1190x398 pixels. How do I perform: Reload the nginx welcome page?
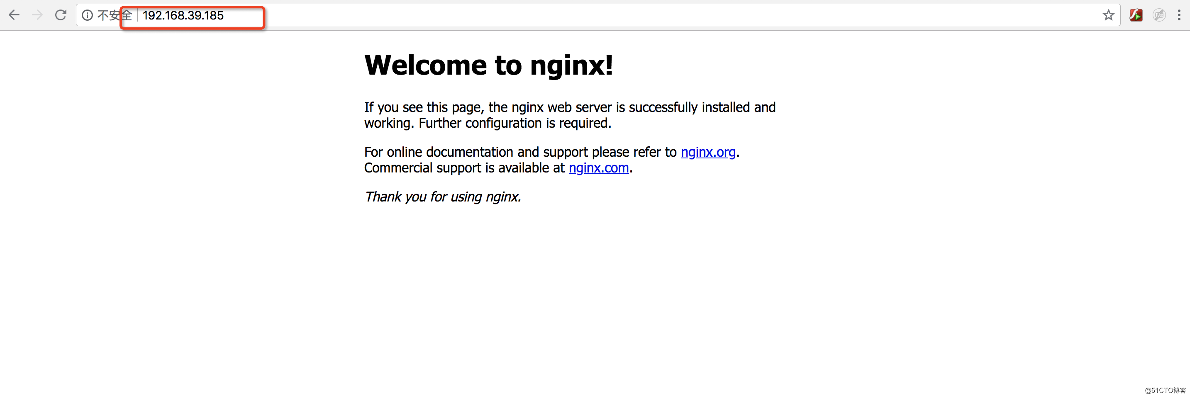(61, 15)
